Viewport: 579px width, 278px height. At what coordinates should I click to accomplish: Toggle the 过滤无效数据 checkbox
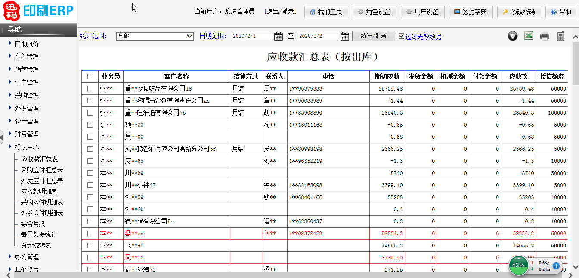[x=402, y=36]
